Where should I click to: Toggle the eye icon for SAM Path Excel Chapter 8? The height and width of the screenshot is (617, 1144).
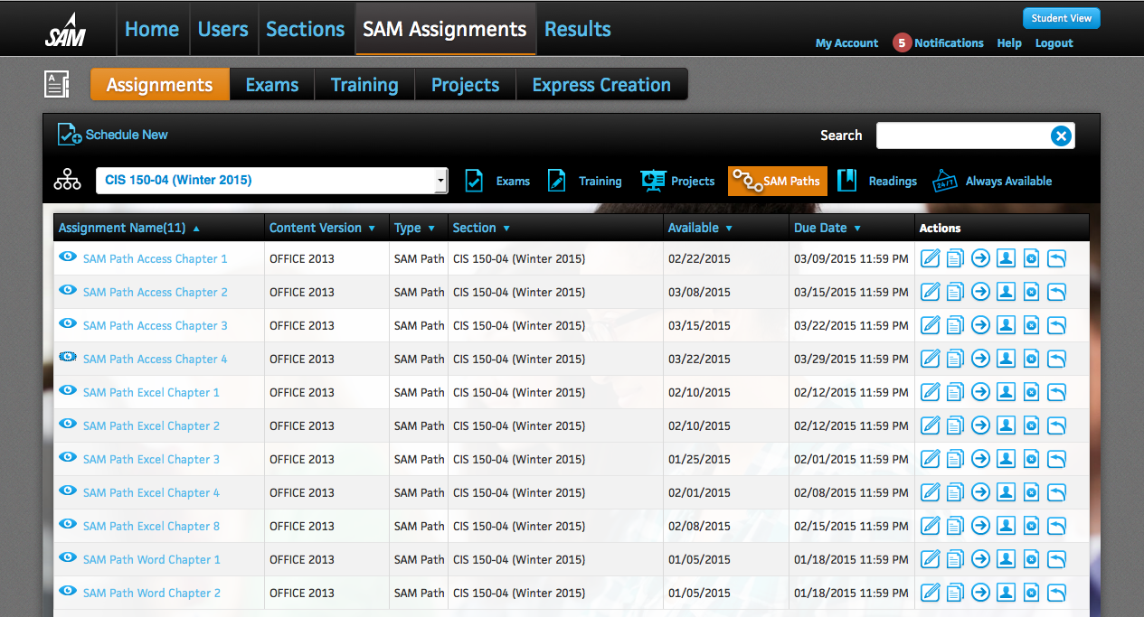68,524
